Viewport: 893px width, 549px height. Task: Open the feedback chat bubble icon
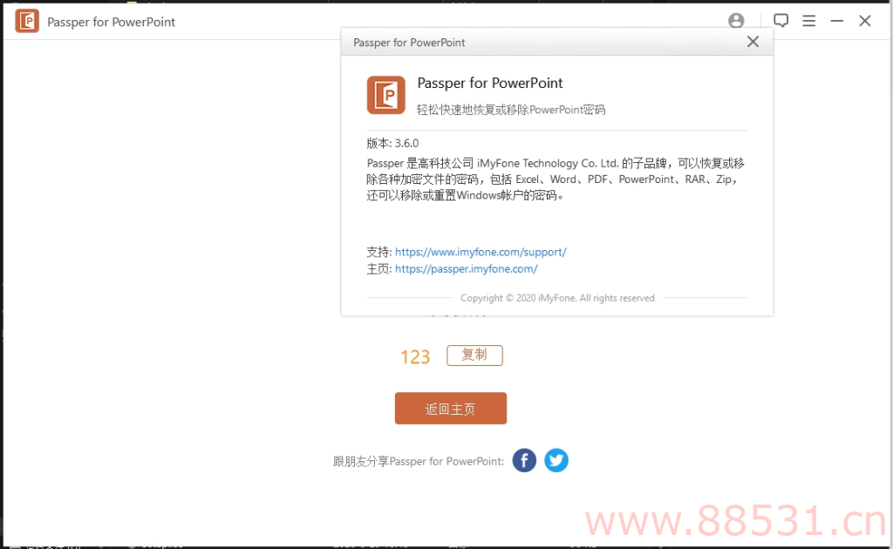coord(781,21)
